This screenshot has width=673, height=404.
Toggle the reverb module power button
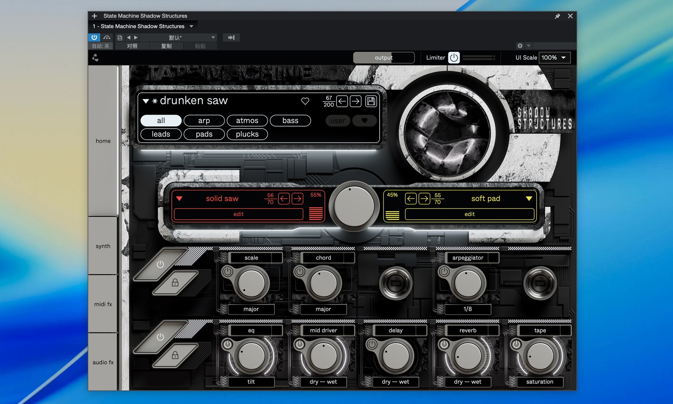[x=444, y=344]
